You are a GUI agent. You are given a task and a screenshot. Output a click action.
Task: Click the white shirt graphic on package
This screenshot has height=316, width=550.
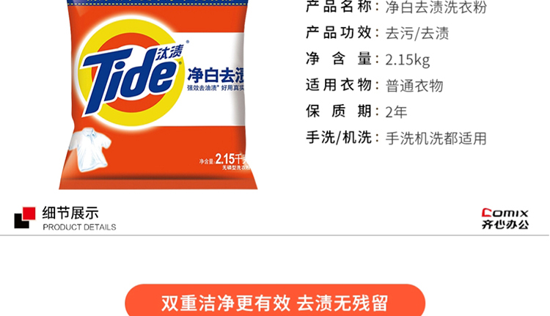coord(89,150)
